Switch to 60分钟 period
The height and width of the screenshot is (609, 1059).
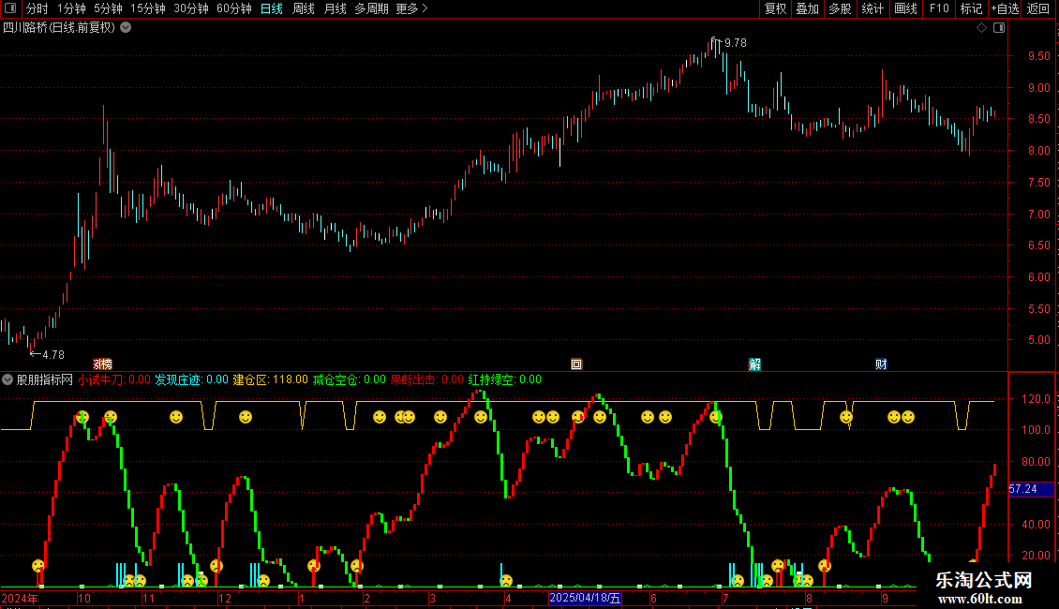coord(234,8)
